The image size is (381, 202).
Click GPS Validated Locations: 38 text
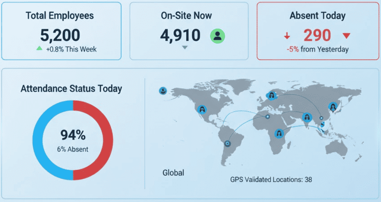(271, 180)
